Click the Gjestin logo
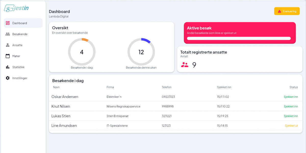Image resolution: width=306 pixels, height=153 pixels. click(16, 8)
